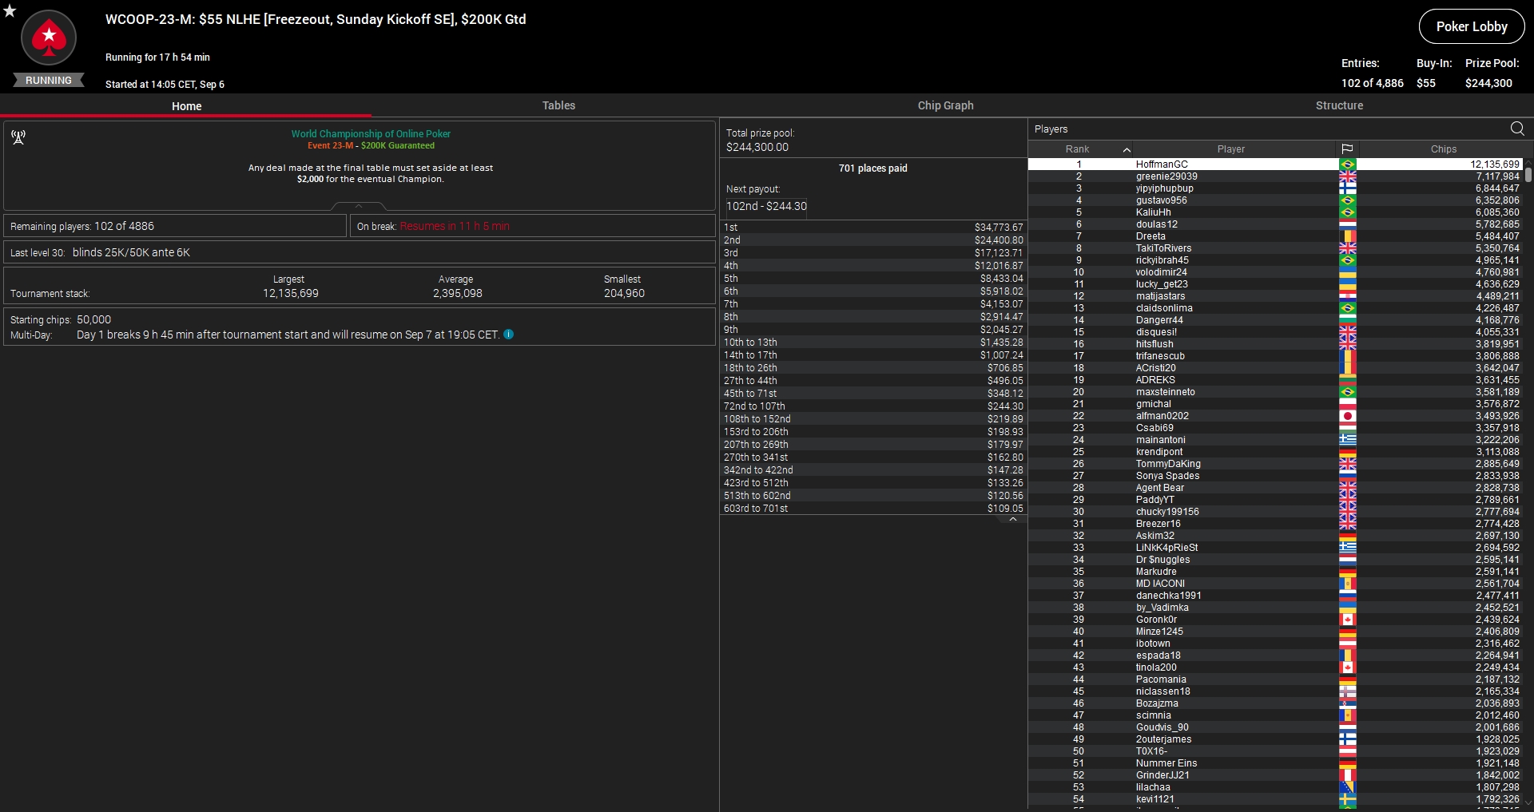1534x812 pixels.
Task: Click the players list scrollbar thumb
Action: (1528, 173)
